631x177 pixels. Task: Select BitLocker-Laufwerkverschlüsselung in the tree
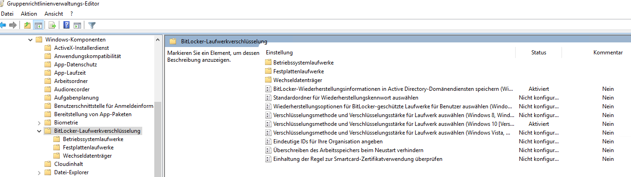click(97, 131)
